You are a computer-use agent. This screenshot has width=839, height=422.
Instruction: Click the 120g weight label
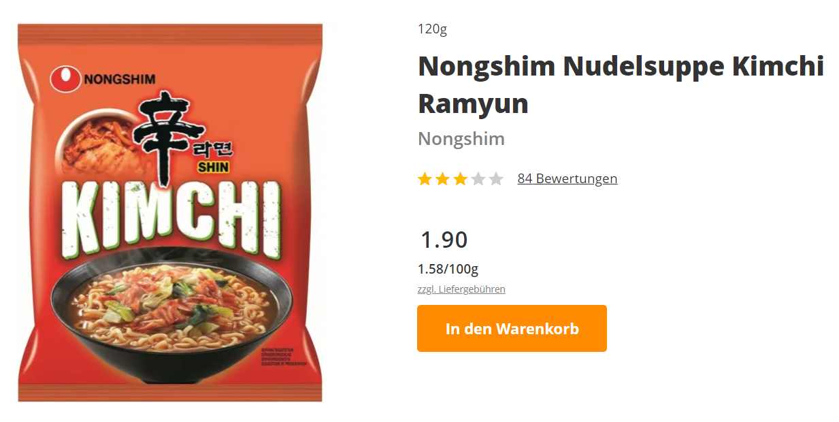(x=432, y=29)
